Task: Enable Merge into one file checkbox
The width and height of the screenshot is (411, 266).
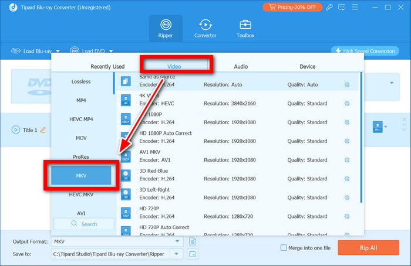Action: coord(284,248)
